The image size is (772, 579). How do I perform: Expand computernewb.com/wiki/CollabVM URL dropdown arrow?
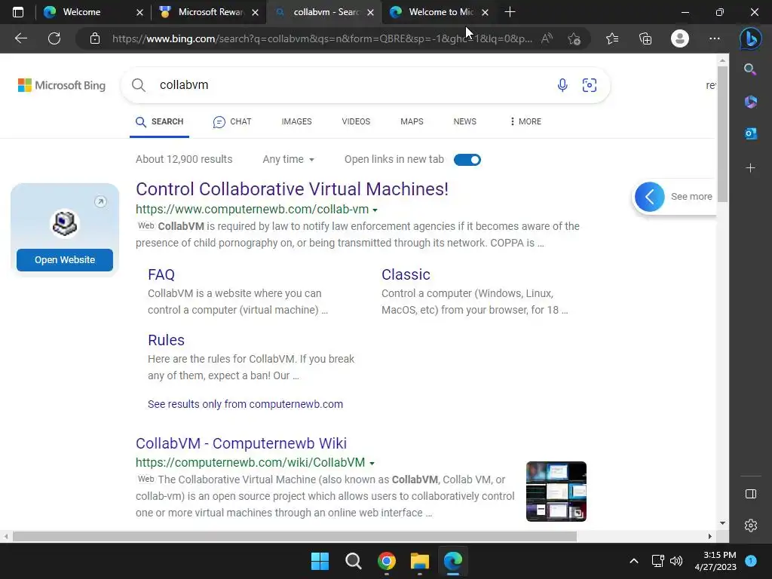coord(372,464)
